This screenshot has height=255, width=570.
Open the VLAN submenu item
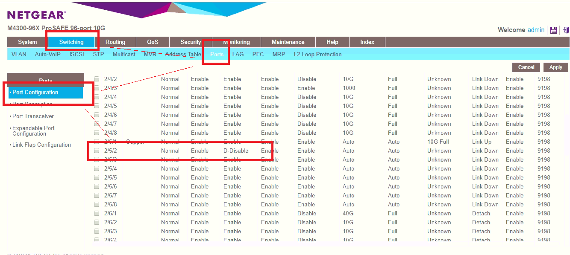coord(18,54)
